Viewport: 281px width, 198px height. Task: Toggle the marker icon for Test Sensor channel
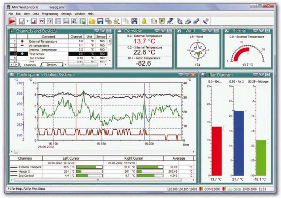coord(21,54)
